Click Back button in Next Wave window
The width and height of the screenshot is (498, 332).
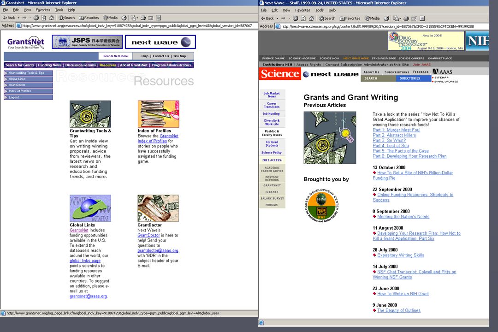coord(267,18)
